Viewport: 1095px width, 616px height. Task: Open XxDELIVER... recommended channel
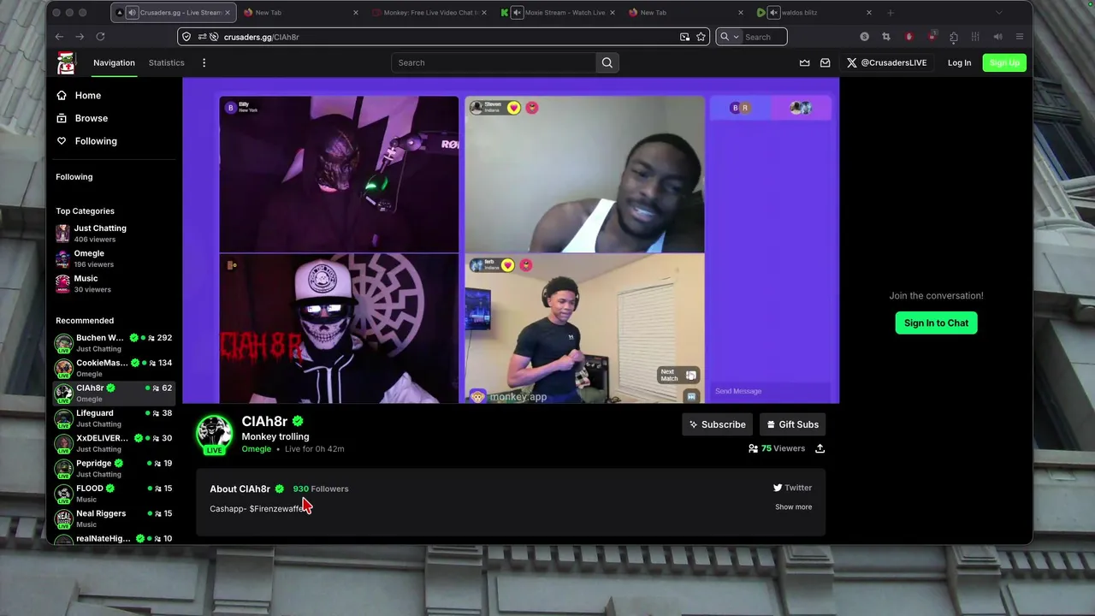(114, 443)
